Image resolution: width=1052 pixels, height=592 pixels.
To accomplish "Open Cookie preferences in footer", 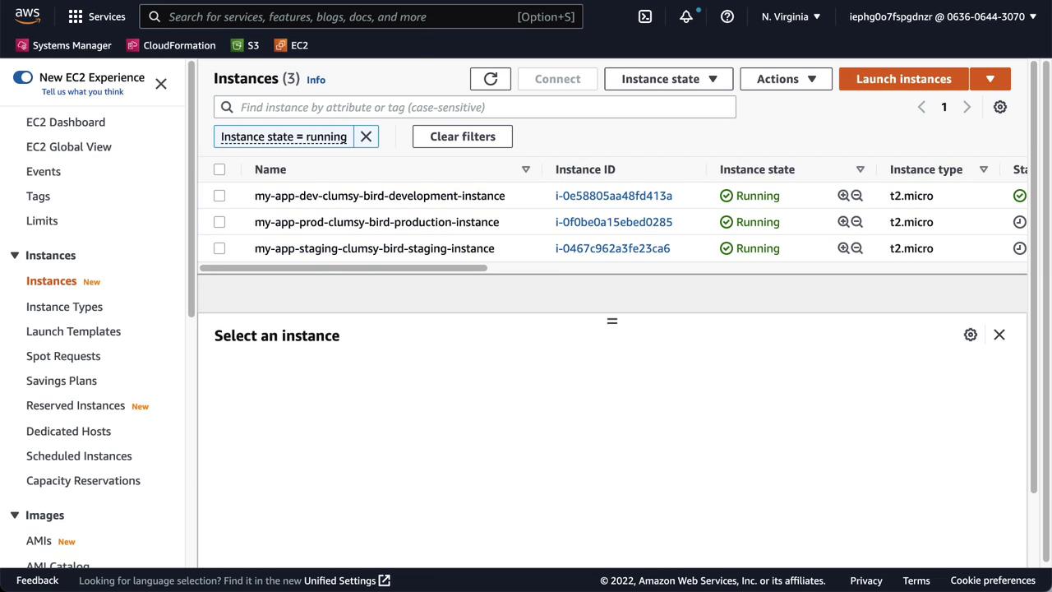I will point(993,580).
